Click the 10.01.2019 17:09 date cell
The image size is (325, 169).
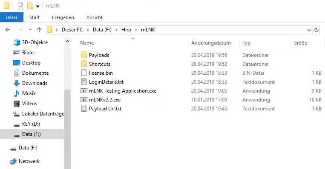[x=209, y=100]
